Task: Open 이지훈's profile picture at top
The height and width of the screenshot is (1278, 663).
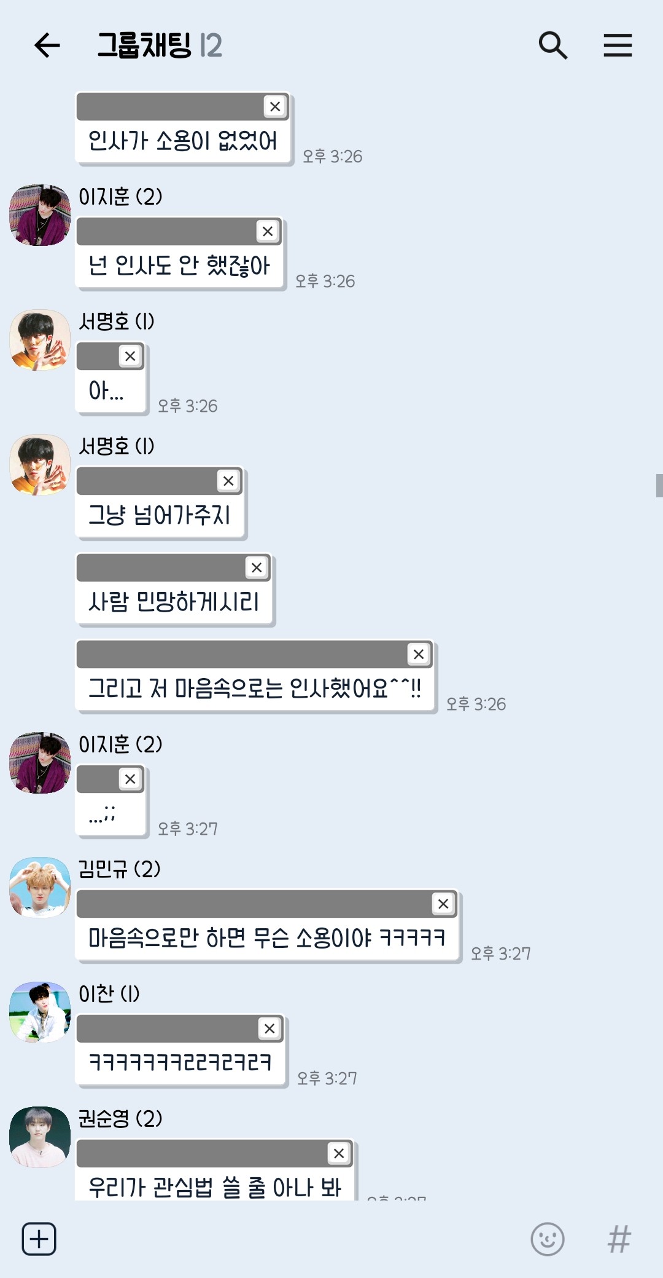Action: click(40, 215)
